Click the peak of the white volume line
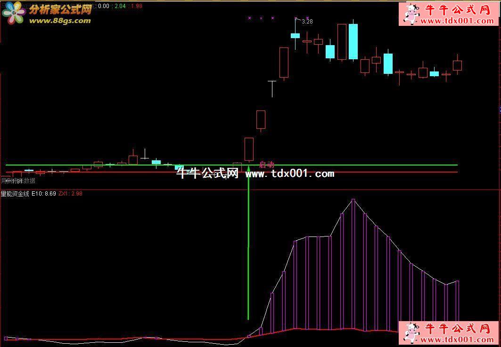The width and height of the screenshot is (501, 347). coord(353,200)
